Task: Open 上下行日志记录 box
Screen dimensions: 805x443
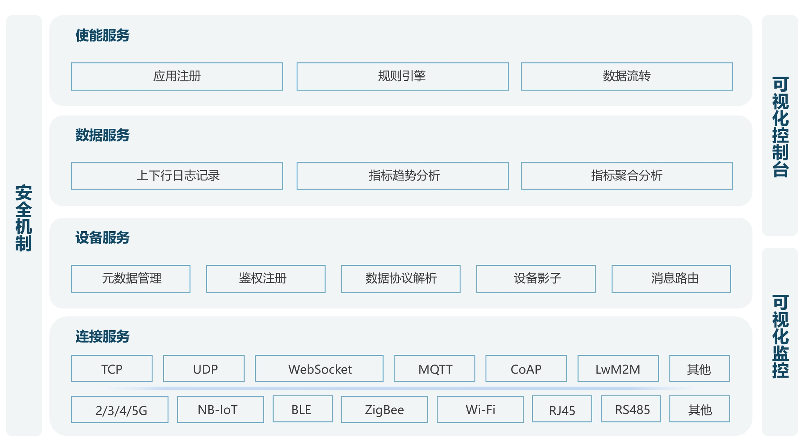Action: click(177, 176)
